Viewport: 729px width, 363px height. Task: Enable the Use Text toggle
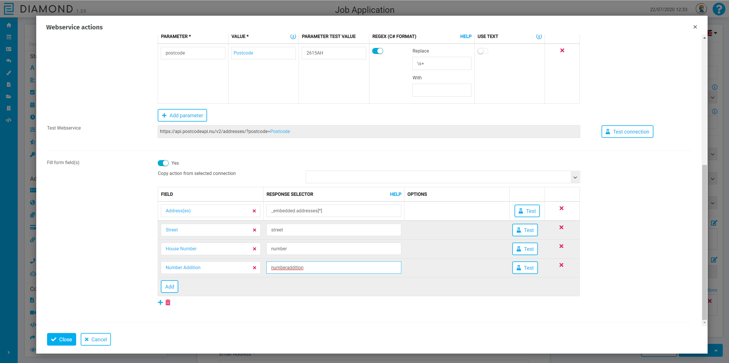pyautogui.click(x=483, y=51)
